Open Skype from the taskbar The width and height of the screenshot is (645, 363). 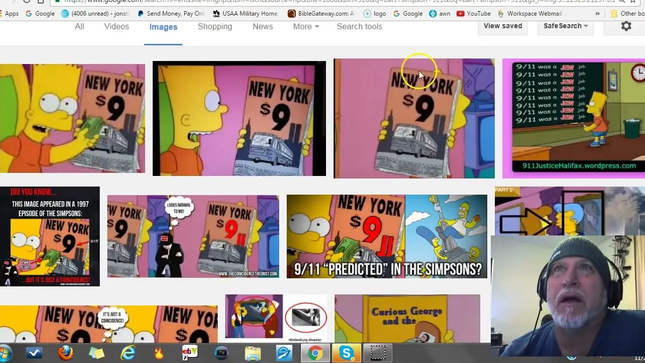[347, 353]
